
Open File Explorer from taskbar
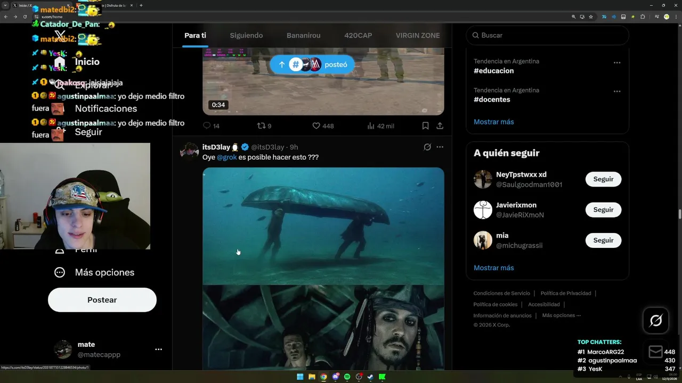(312, 377)
